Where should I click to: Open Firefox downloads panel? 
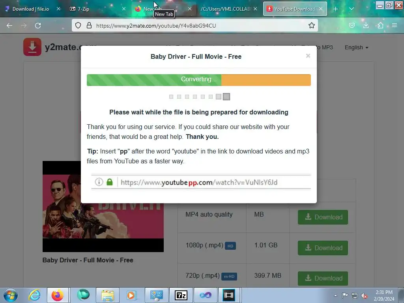(x=366, y=25)
